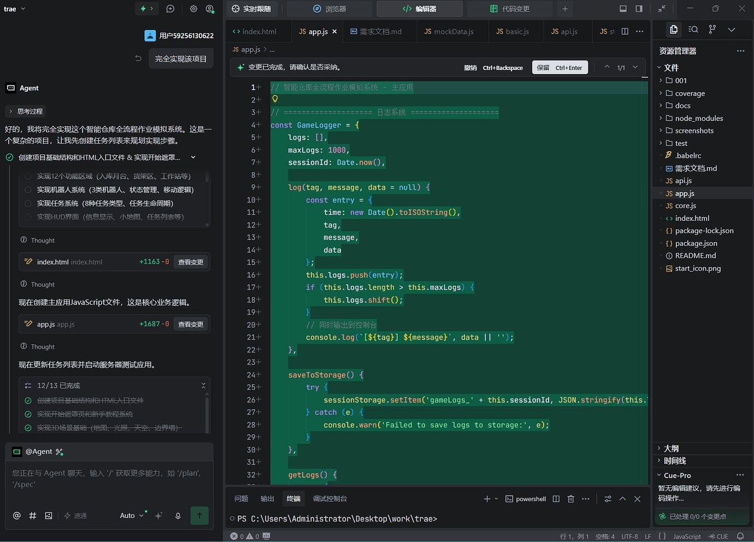Start voice input with microphone icon
Image resolution: width=754 pixels, height=542 pixels.
pos(178,515)
